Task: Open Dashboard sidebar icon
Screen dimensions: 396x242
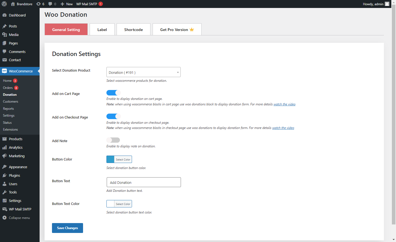Action: [4, 15]
